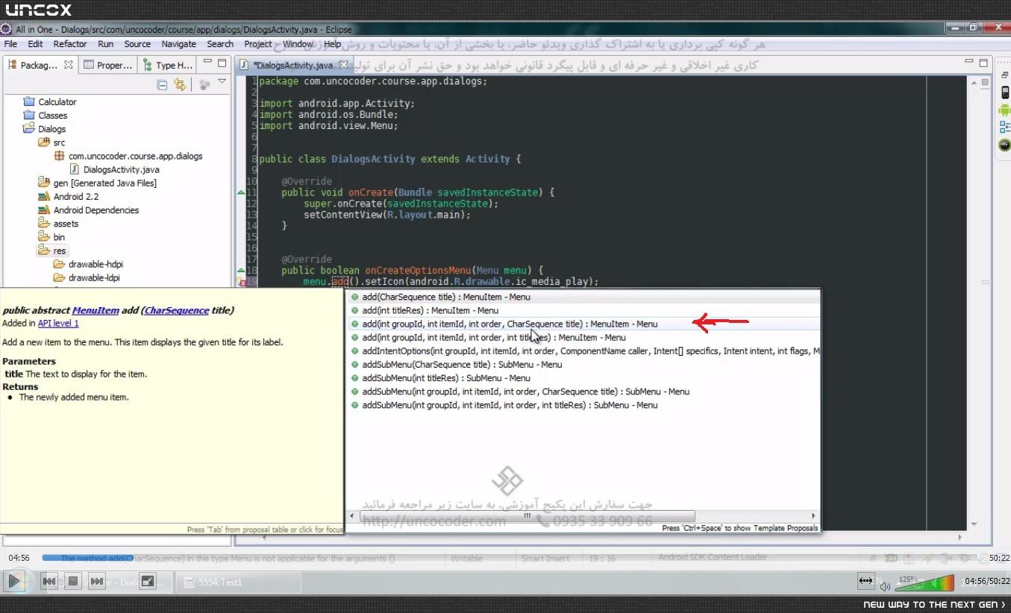Open the File menu

[10, 44]
